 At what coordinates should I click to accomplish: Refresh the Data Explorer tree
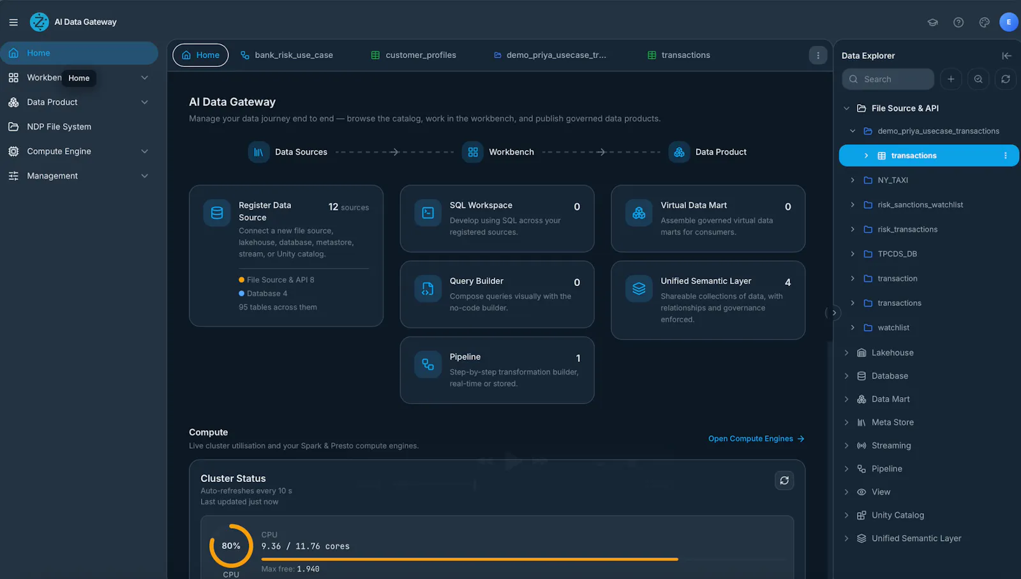1006,79
